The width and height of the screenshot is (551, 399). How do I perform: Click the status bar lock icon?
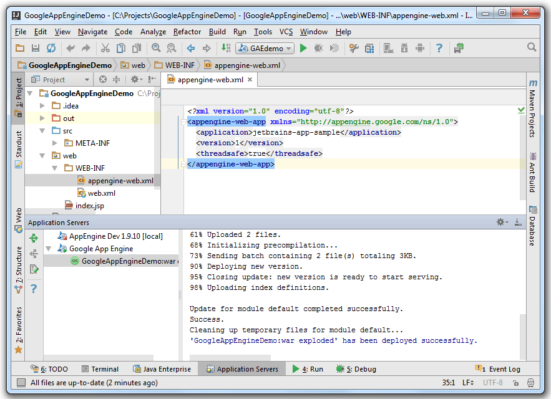coord(515,383)
